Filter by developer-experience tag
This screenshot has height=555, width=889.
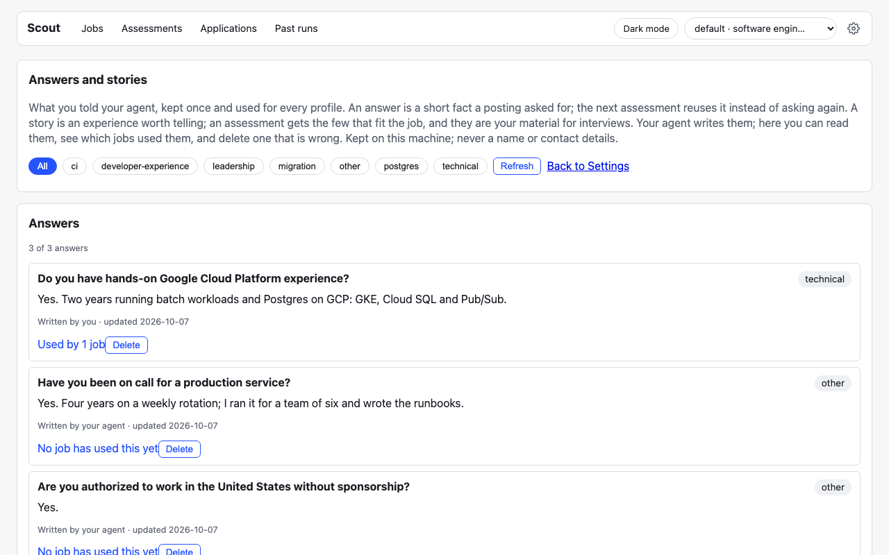pos(145,166)
